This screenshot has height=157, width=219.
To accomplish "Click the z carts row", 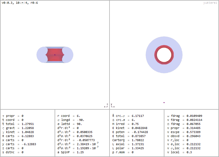I will coord(13,148).
